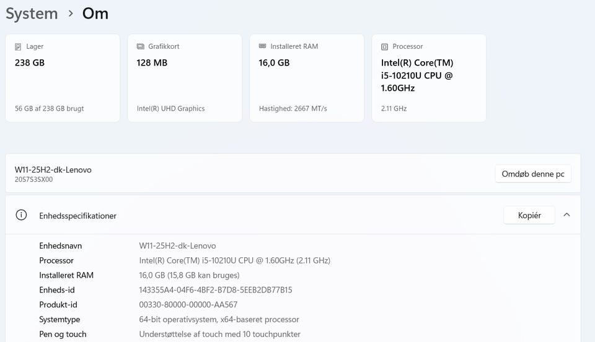595x342 pixels.
Task: Click the Grafikkort graphics card icon
Action: pyautogui.click(x=140, y=46)
